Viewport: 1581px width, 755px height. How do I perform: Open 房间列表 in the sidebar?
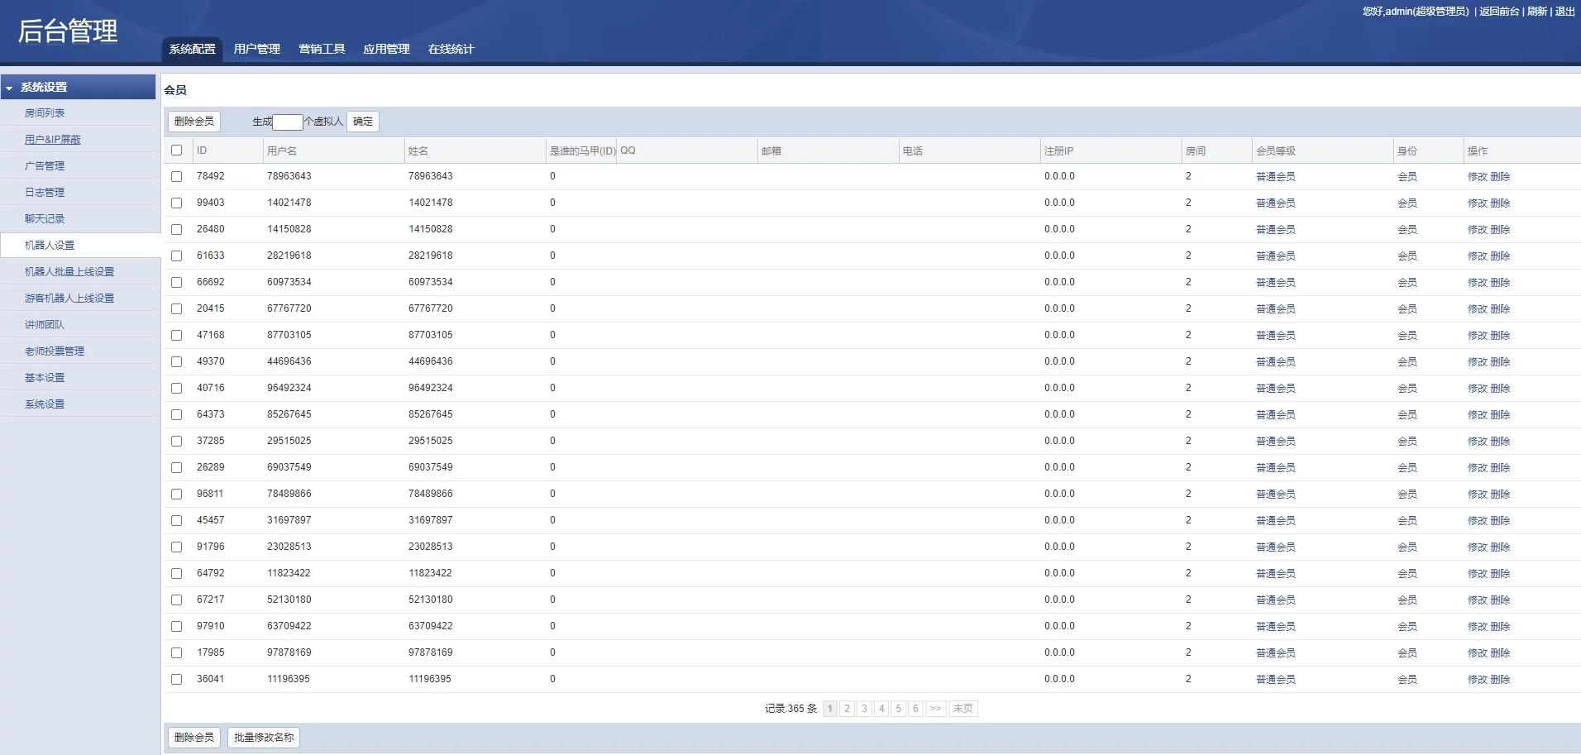tap(45, 113)
